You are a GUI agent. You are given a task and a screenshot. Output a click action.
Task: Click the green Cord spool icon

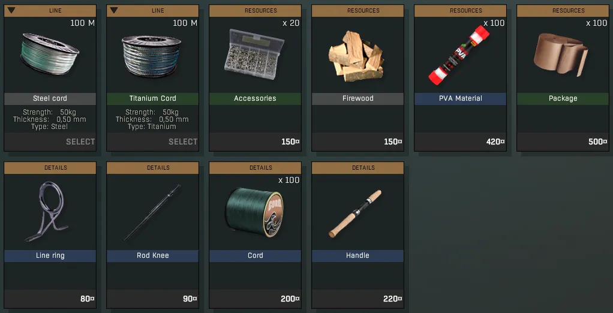(x=254, y=212)
